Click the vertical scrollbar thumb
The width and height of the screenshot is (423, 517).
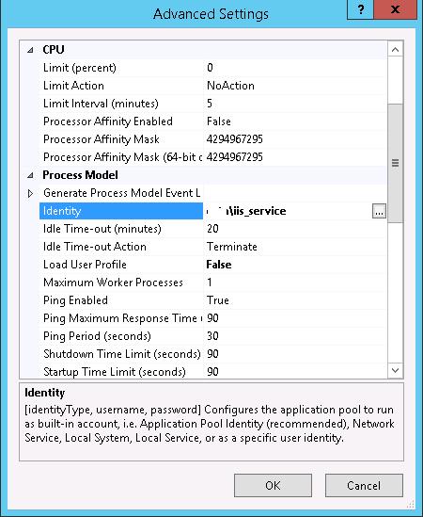(395, 164)
